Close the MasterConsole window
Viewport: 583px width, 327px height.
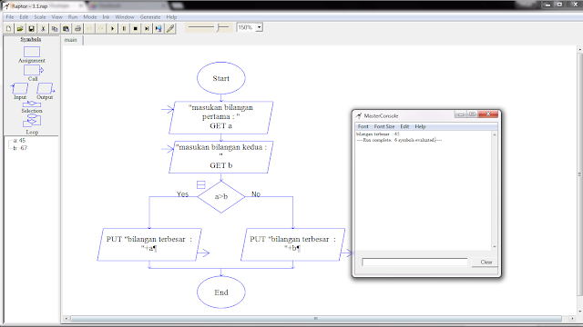[488, 114]
